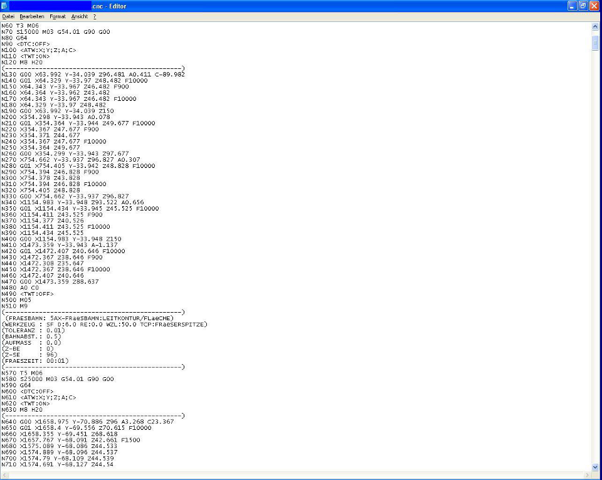Open the Ansicht menu
Viewport: 602px width, 480px height.
(x=80, y=16)
